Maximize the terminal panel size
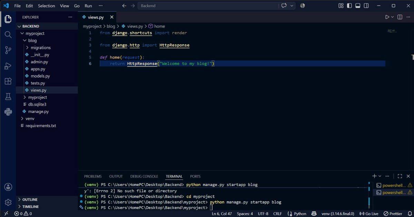Screen dimensions: 414x217 (x=400, y=176)
